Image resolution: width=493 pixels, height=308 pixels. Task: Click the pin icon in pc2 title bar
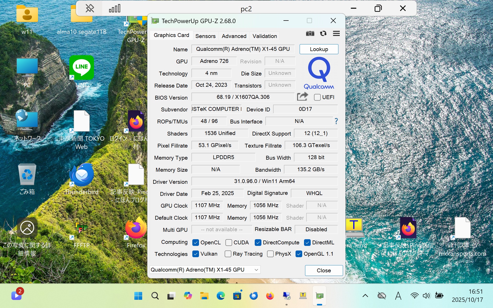pyautogui.click(x=90, y=8)
